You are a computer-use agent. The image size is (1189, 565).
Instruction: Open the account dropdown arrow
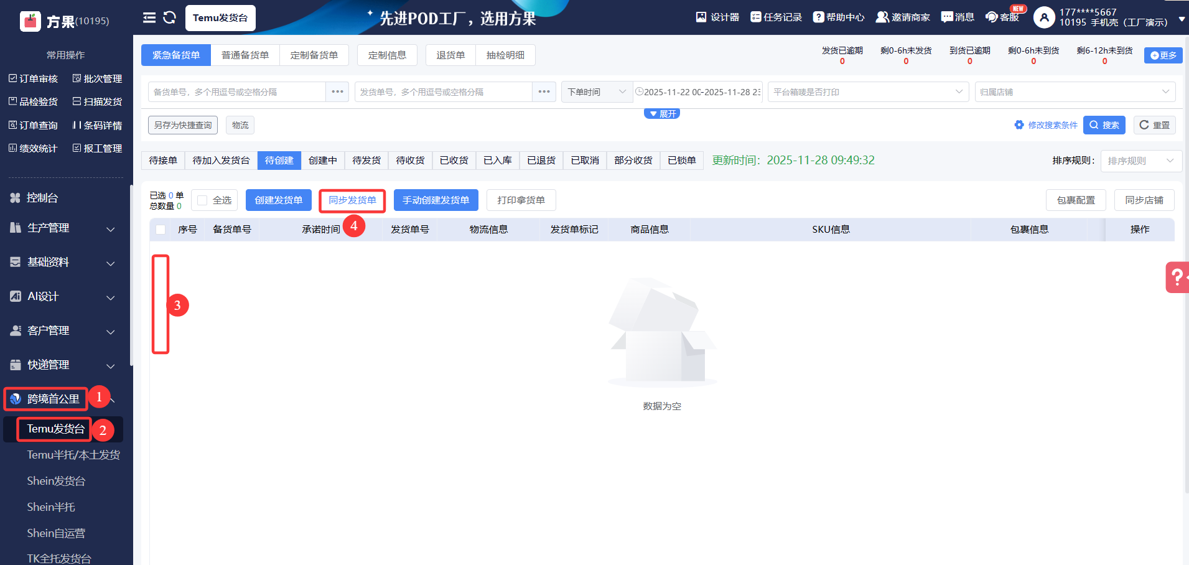click(1182, 19)
